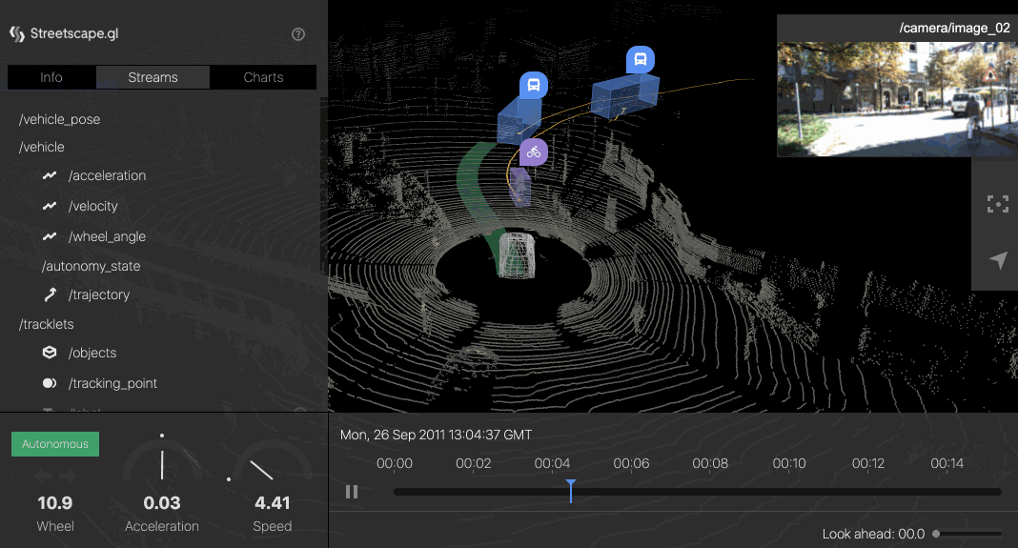
Task: Click the 00:12 timeline tick label
Action: (868, 463)
